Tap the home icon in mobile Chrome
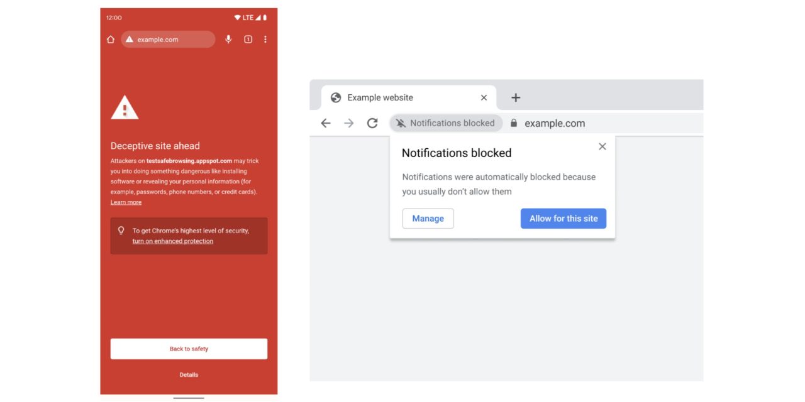This screenshot has height=402, width=805. point(111,40)
